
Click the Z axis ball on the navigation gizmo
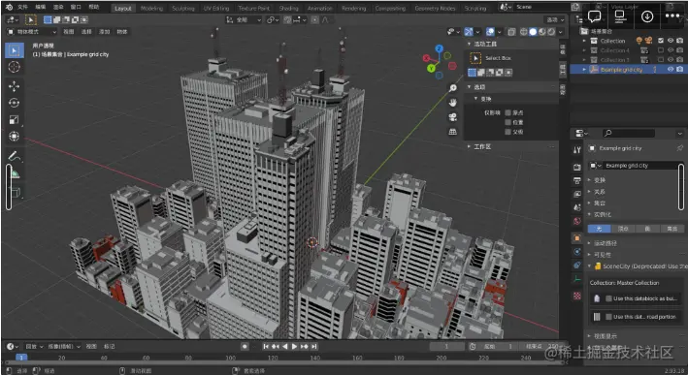click(440, 48)
